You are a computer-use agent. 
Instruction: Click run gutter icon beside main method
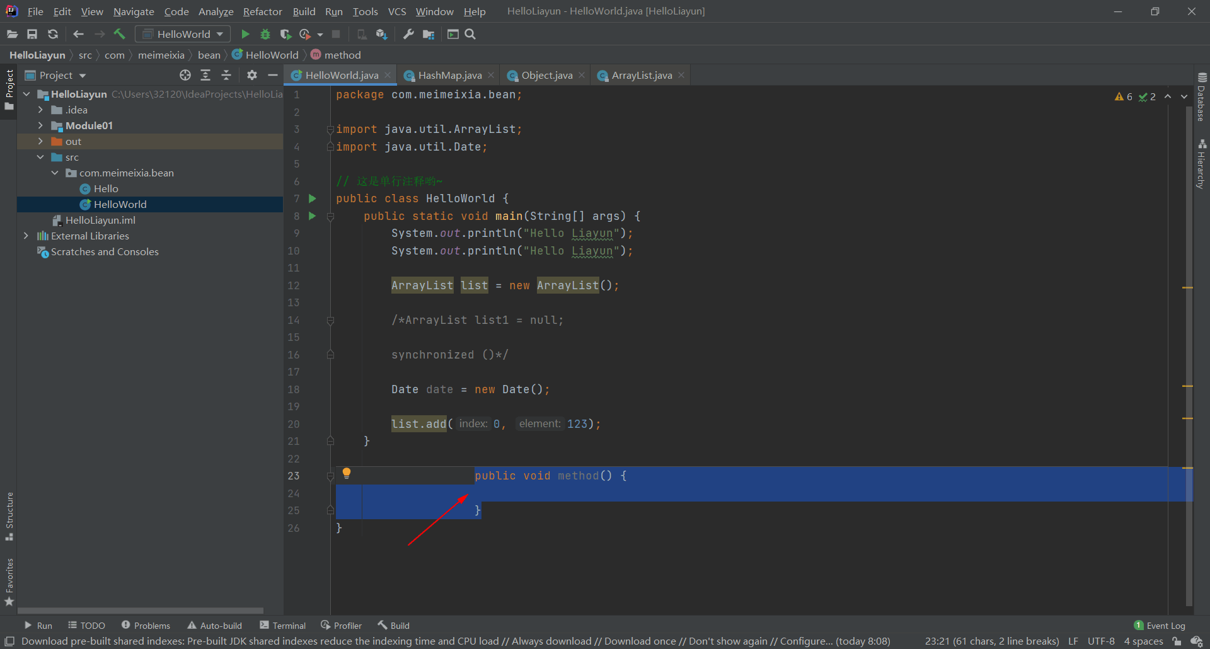click(312, 216)
